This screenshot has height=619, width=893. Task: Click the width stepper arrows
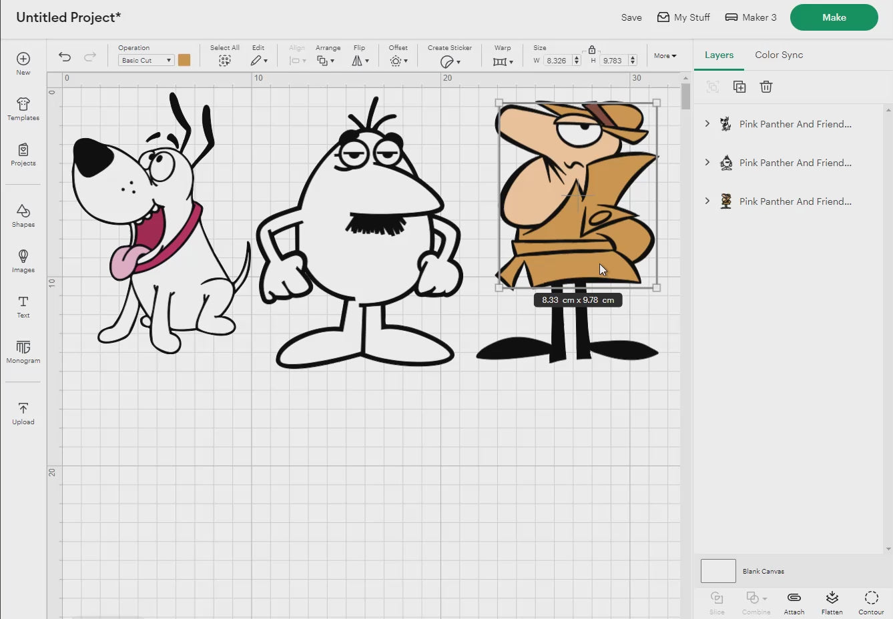(577, 60)
